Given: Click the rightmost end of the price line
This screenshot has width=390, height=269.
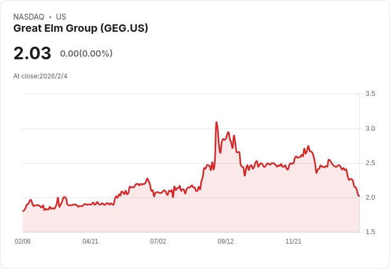Looking at the screenshot, I should 359,196.
